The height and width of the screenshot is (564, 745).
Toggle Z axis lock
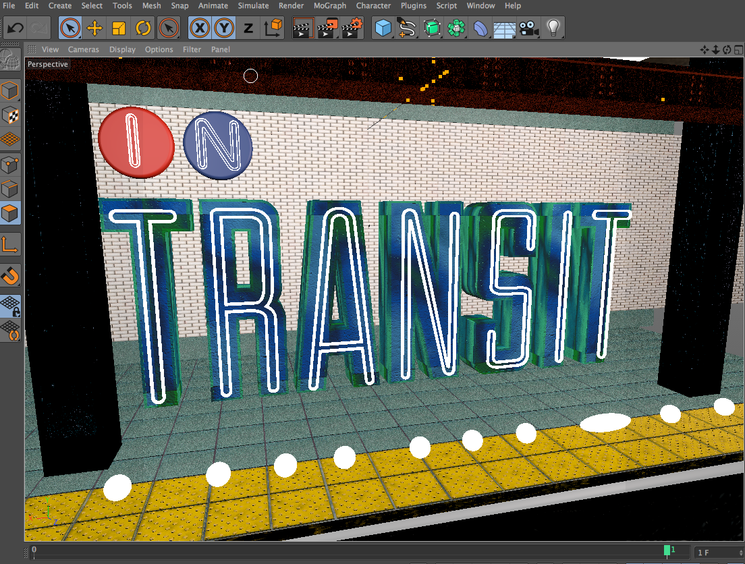248,28
